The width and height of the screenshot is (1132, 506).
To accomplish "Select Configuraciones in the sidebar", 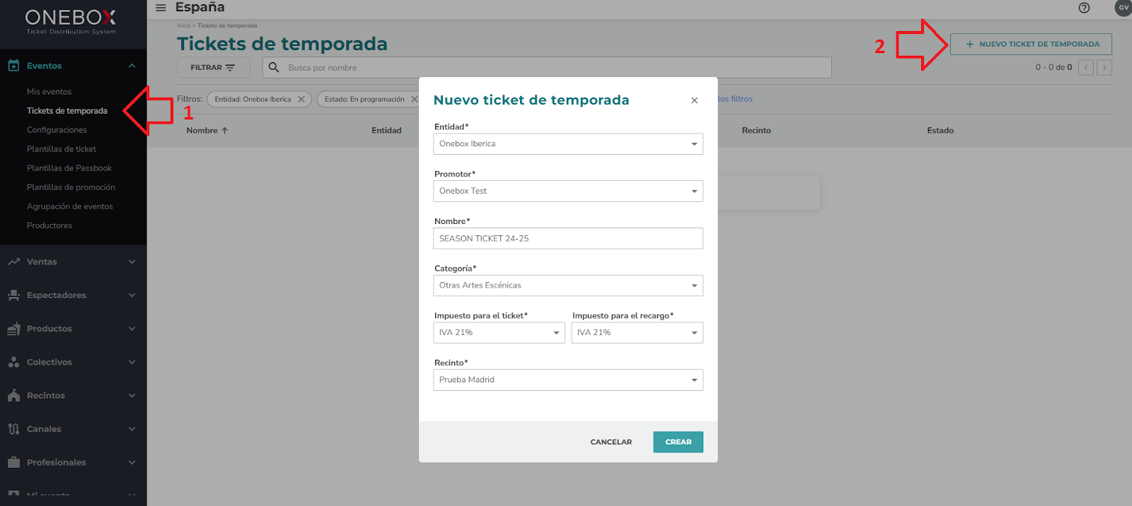I will point(57,130).
